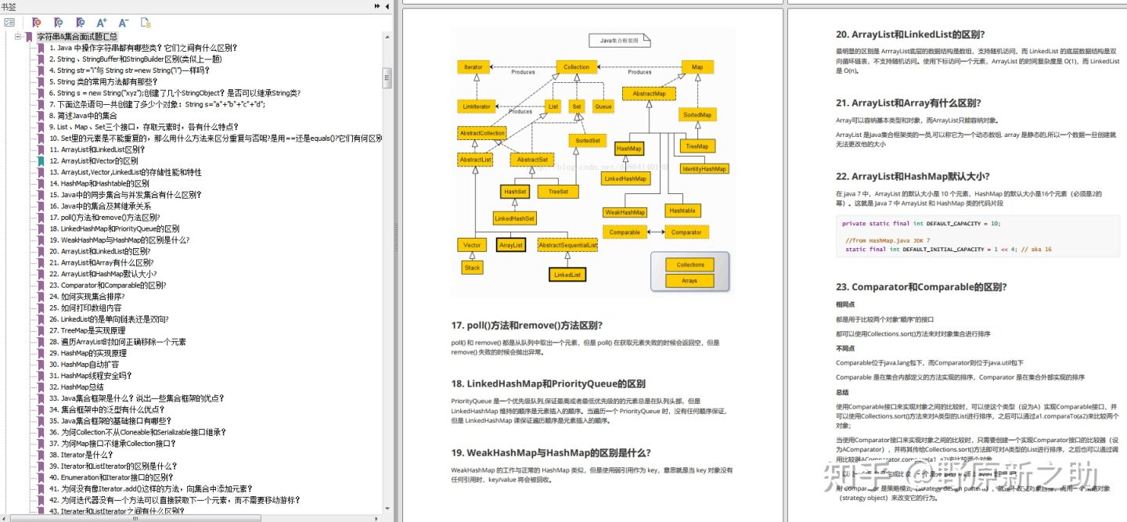Open bookmark 17. poll()方法和remove()方法区别
Viewport: 1127px width, 522px height.
click(x=104, y=218)
